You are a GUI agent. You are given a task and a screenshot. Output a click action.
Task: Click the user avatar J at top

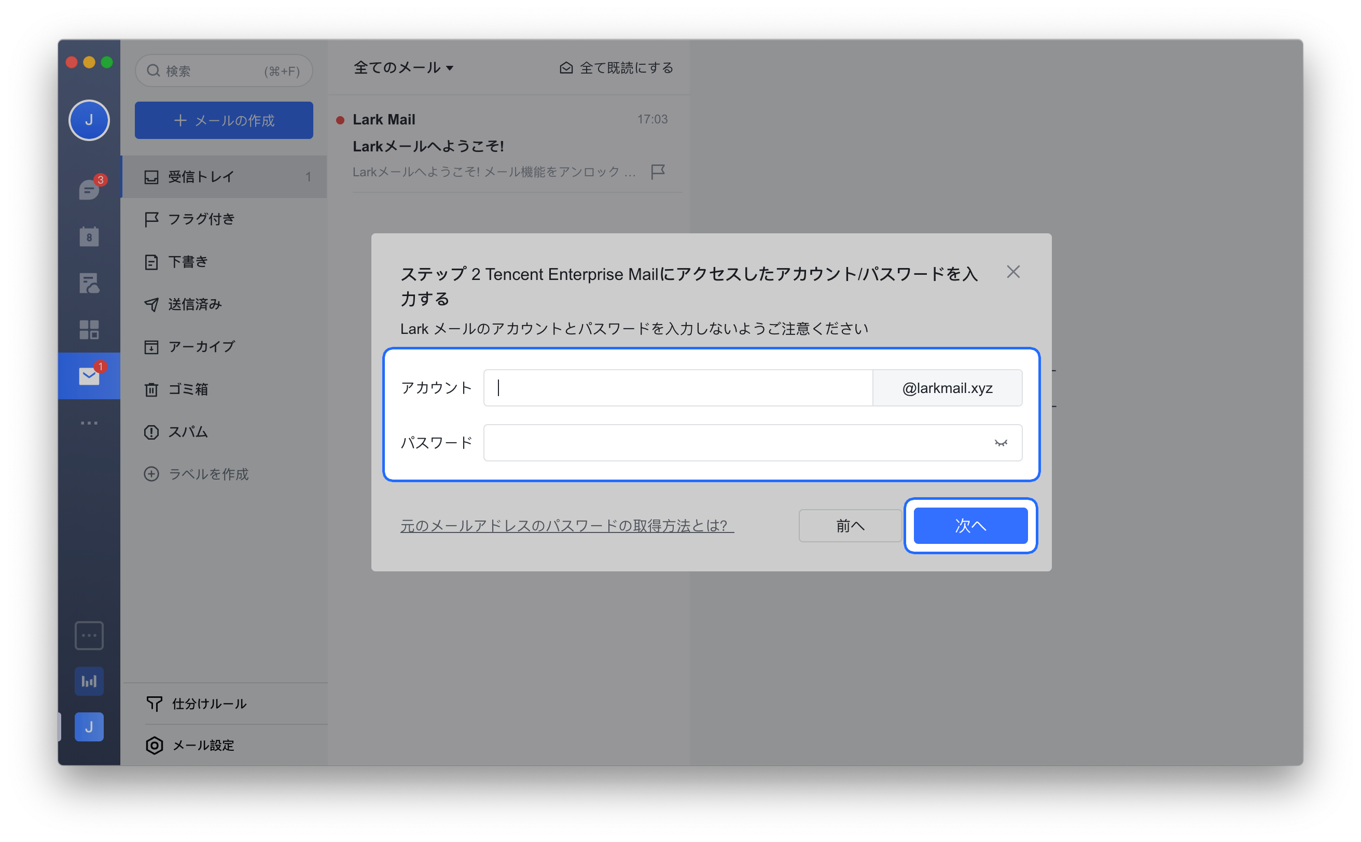coord(89,120)
